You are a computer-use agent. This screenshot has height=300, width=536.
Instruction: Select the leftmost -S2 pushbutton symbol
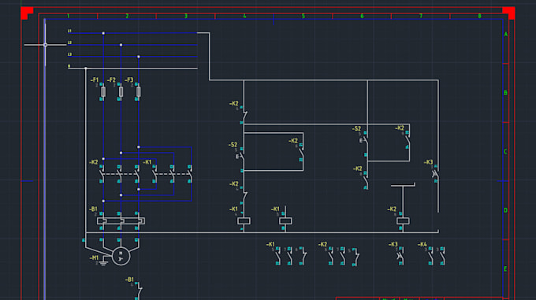point(241,157)
